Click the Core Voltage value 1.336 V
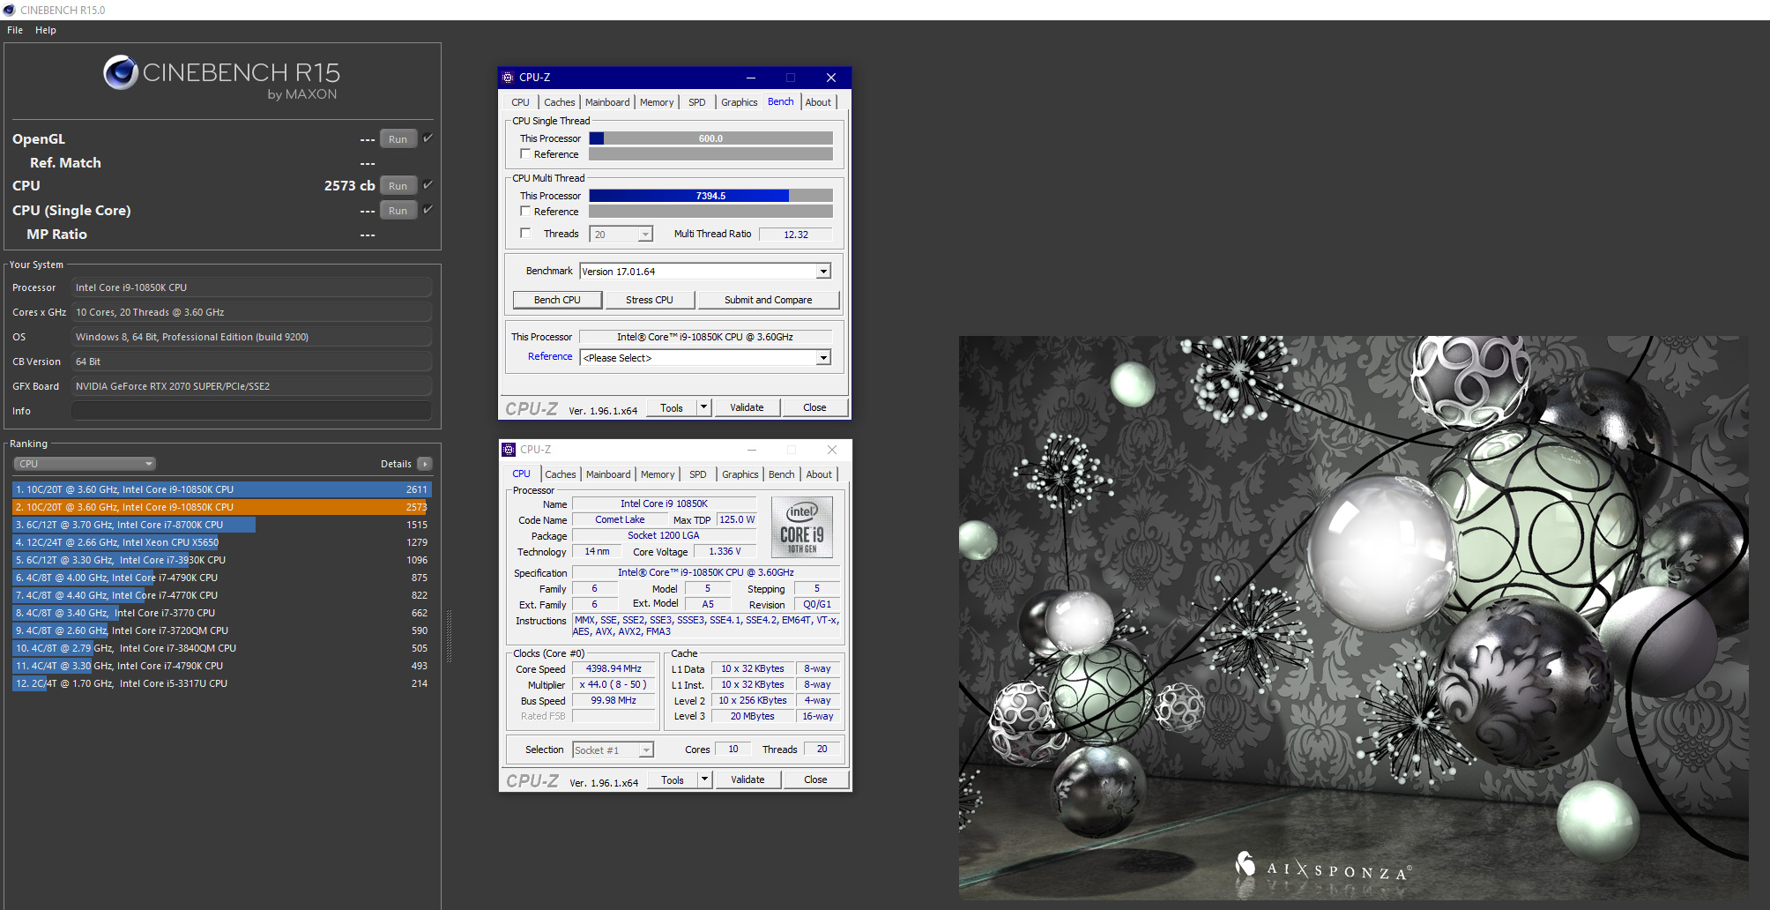The width and height of the screenshot is (1770, 910). (725, 551)
